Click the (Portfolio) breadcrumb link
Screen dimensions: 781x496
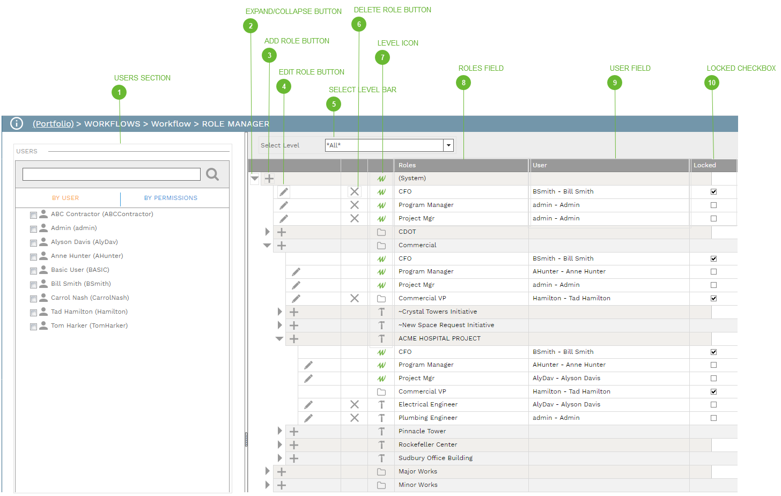pos(53,124)
